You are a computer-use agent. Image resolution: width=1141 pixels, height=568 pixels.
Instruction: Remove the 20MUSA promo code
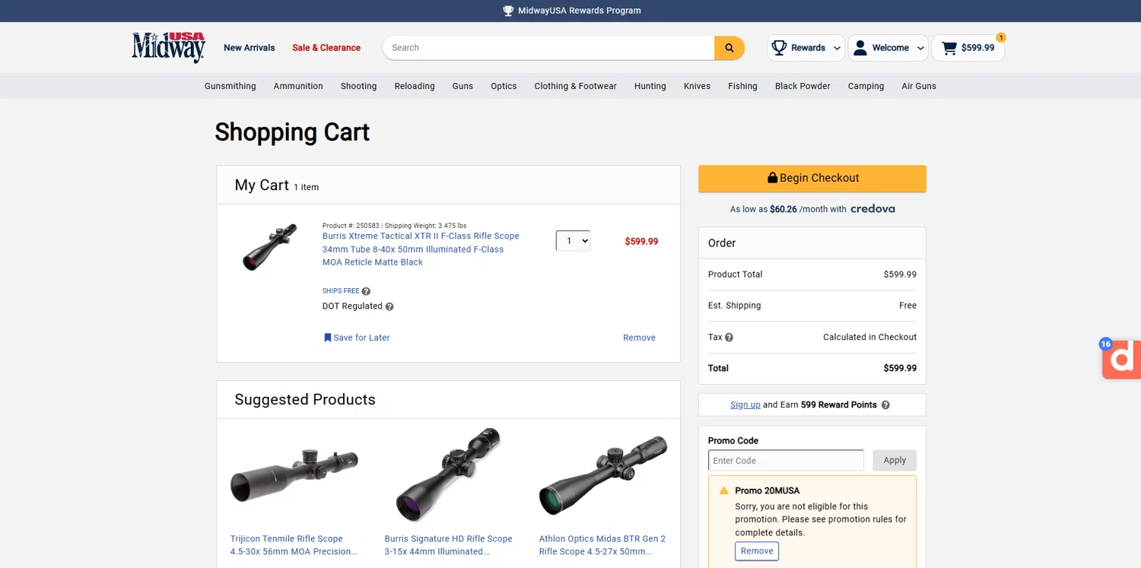[x=756, y=551]
